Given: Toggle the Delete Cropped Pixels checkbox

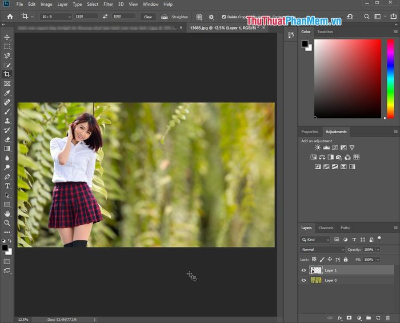Looking at the screenshot, I should click(x=223, y=17).
